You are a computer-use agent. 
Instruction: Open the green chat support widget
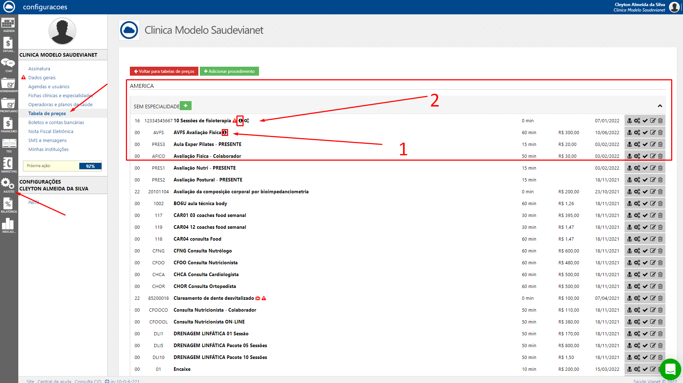coord(670,369)
